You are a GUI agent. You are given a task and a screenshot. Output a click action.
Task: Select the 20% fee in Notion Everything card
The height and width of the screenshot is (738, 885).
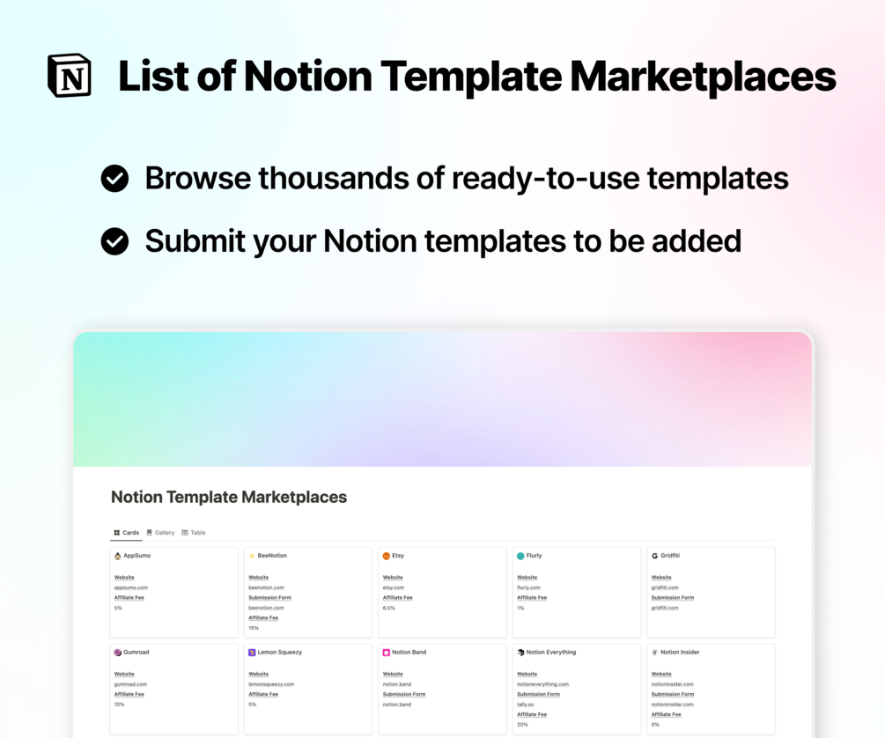point(523,725)
